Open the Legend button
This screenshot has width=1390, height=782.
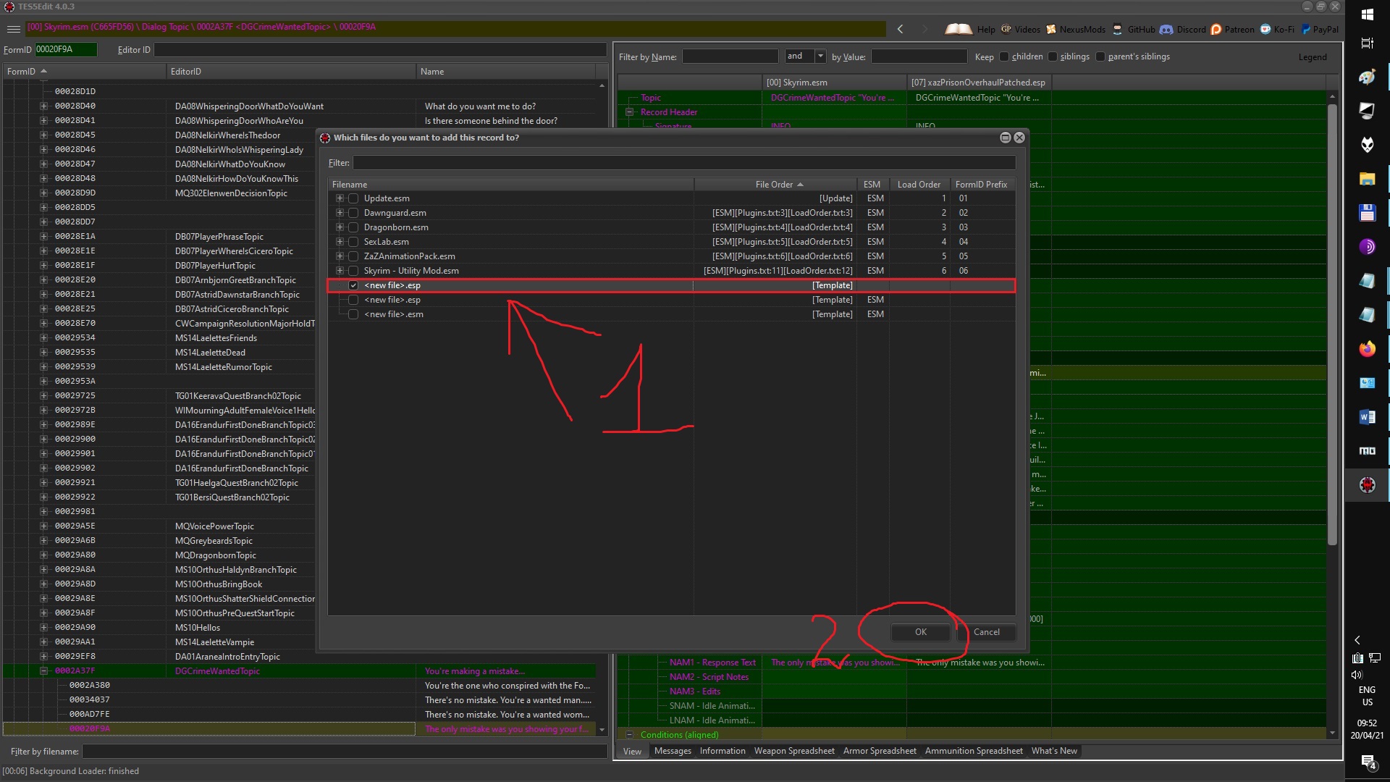(x=1312, y=57)
